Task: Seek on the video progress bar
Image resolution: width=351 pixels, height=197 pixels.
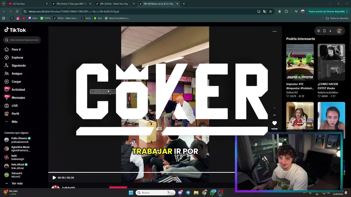Action: point(141,172)
